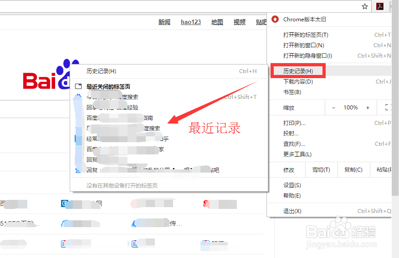Reopen the recent tab ending 经验

169,108
